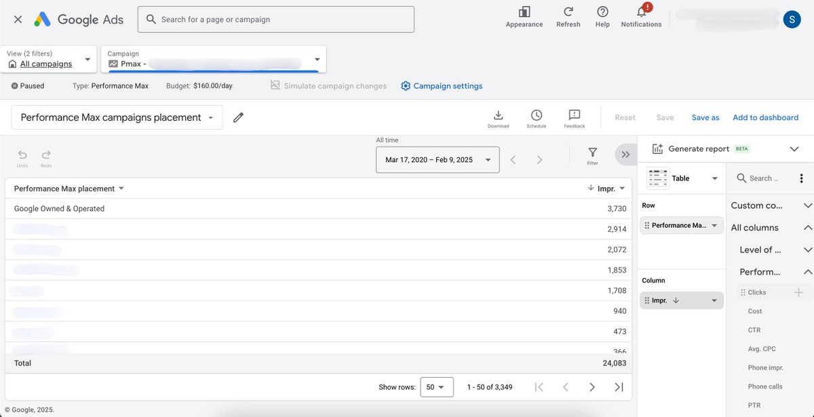This screenshot has height=417, width=814.
Task: Open the date range picker
Action: (438, 160)
